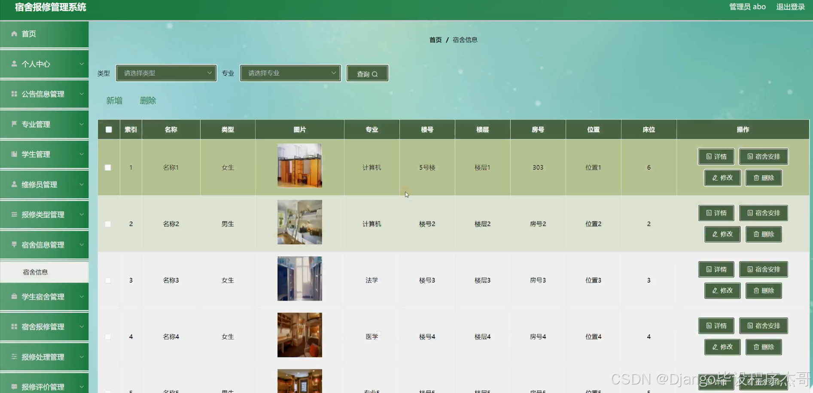Check the checkbox for row 名称4
Viewport: 813px width, 393px height.
[x=108, y=337]
